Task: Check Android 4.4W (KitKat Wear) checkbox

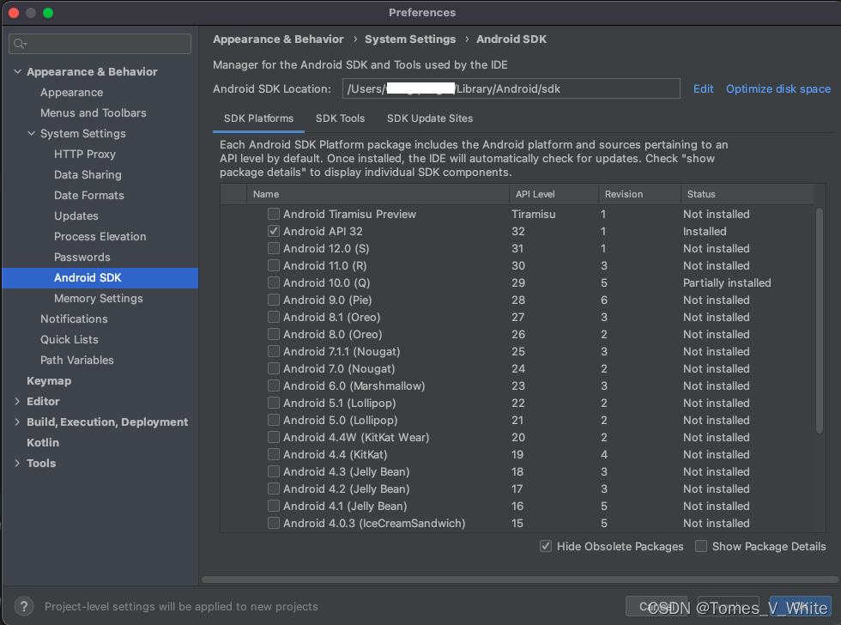Action: pyautogui.click(x=274, y=437)
